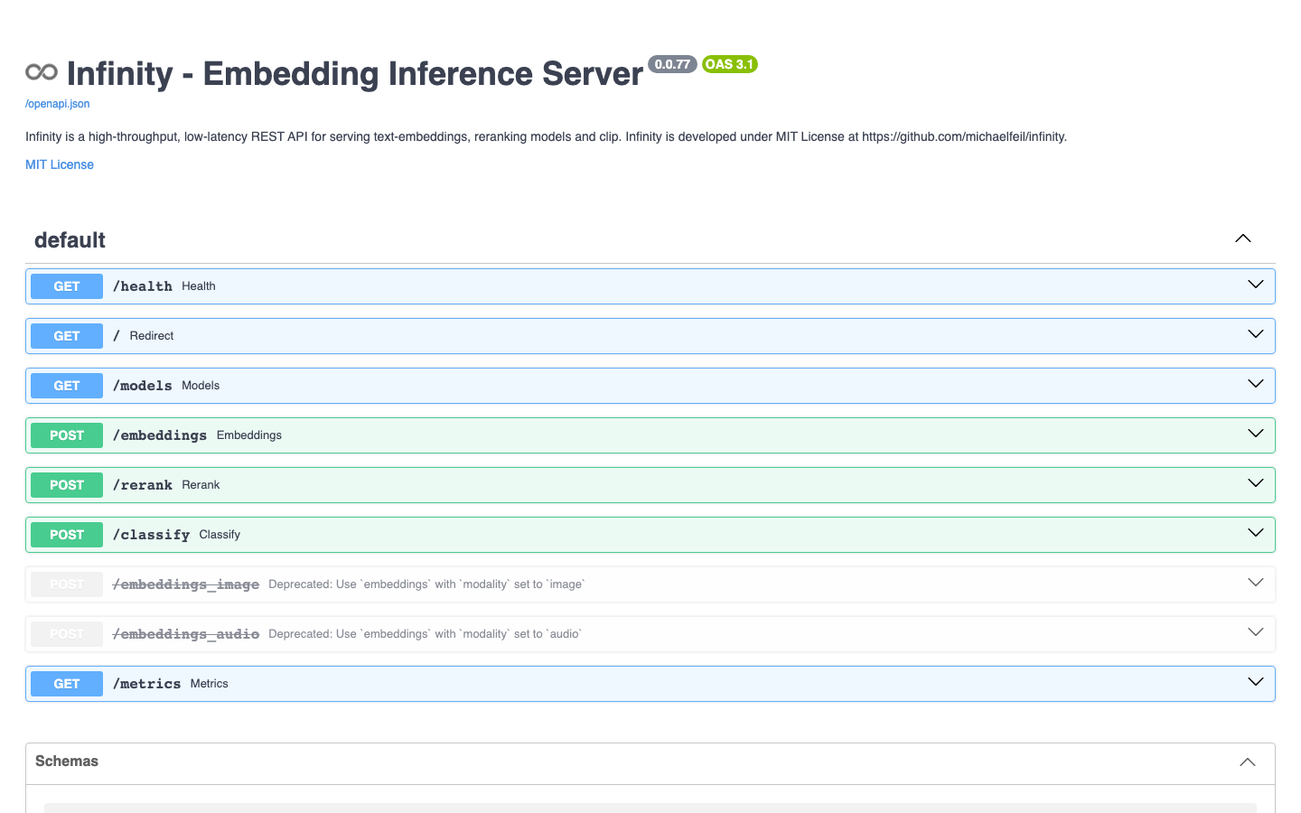Click the POST badge for /rerank
Viewport: 1301px width, 813px height.
tap(67, 485)
